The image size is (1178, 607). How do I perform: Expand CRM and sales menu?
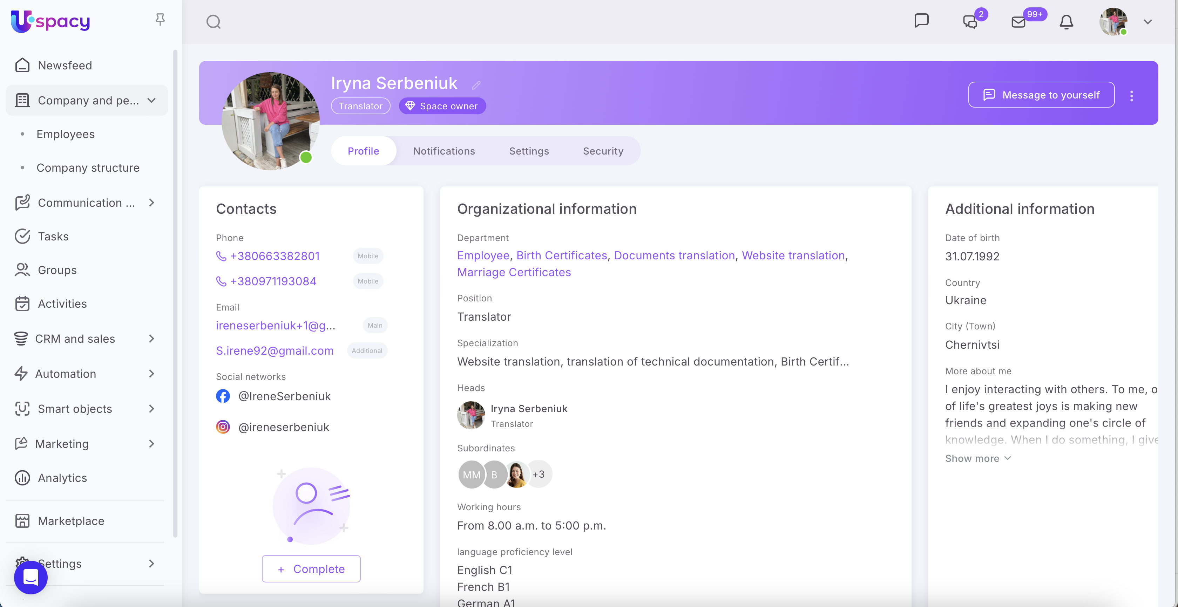[151, 339]
